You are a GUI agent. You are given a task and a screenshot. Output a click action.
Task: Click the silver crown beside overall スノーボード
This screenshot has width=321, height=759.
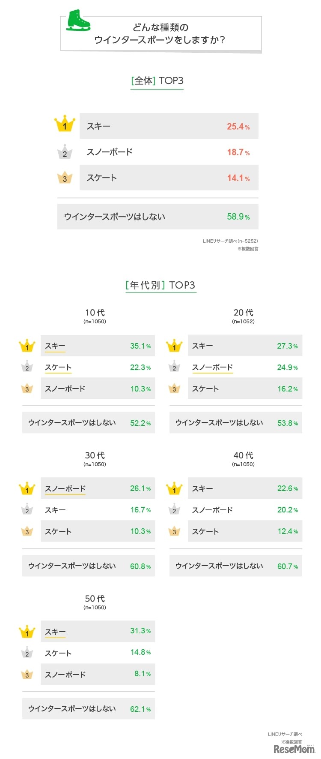tap(65, 152)
